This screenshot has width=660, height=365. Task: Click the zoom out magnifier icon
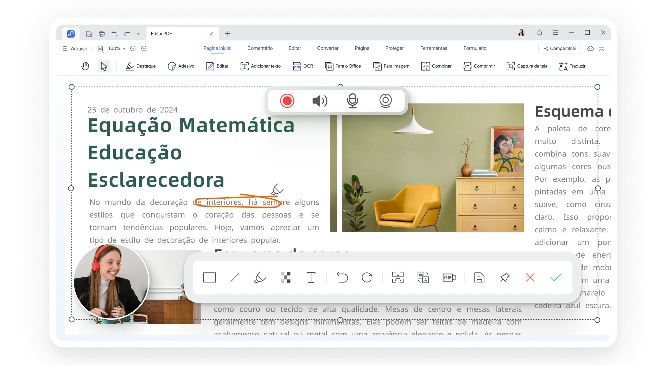click(x=133, y=48)
